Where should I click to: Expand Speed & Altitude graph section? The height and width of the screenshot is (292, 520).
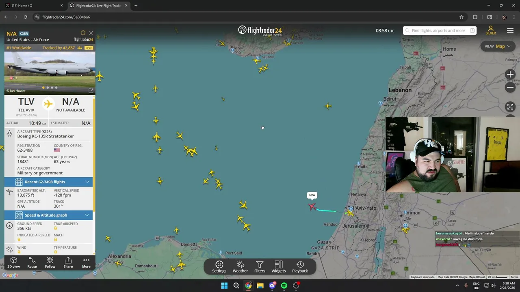tap(48, 215)
